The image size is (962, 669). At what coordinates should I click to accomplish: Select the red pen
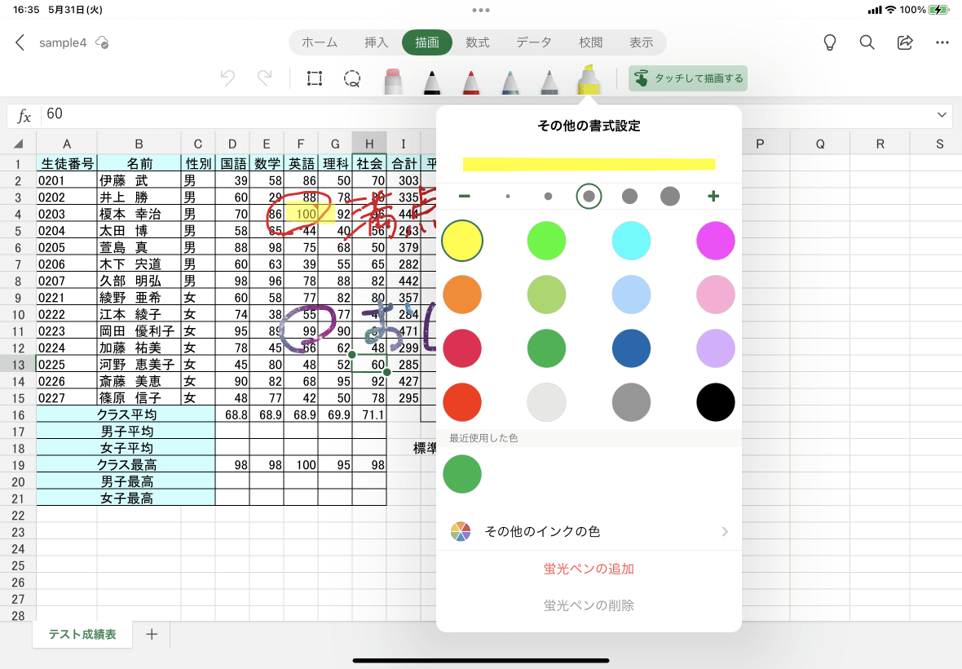coord(471,82)
